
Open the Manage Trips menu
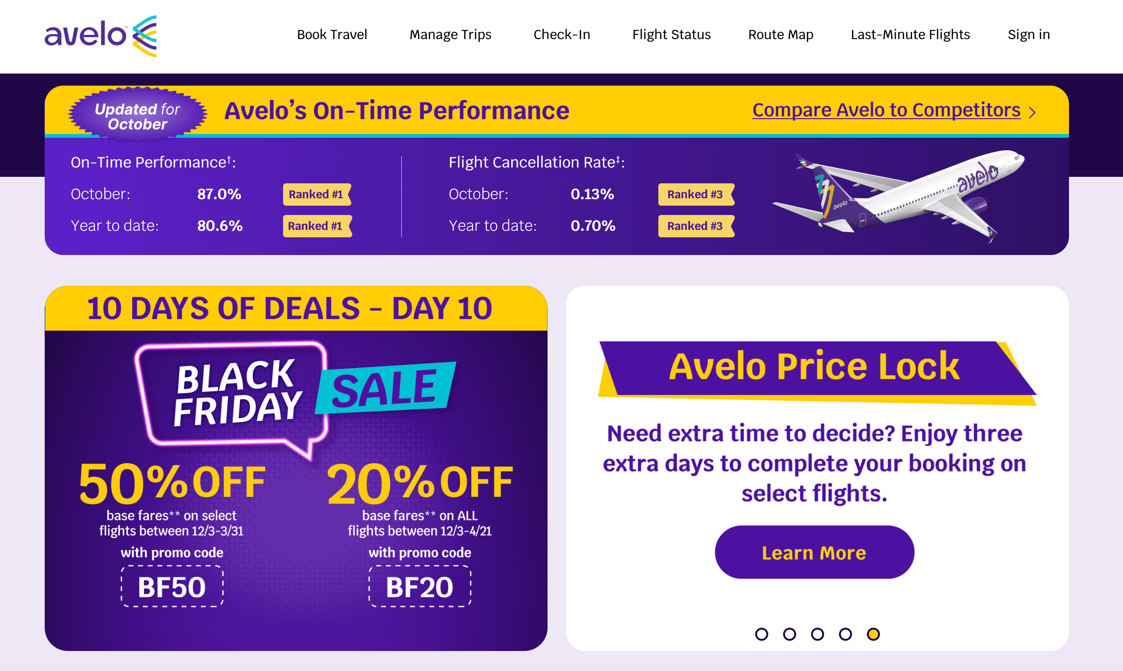pyautogui.click(x=450, y=34)
